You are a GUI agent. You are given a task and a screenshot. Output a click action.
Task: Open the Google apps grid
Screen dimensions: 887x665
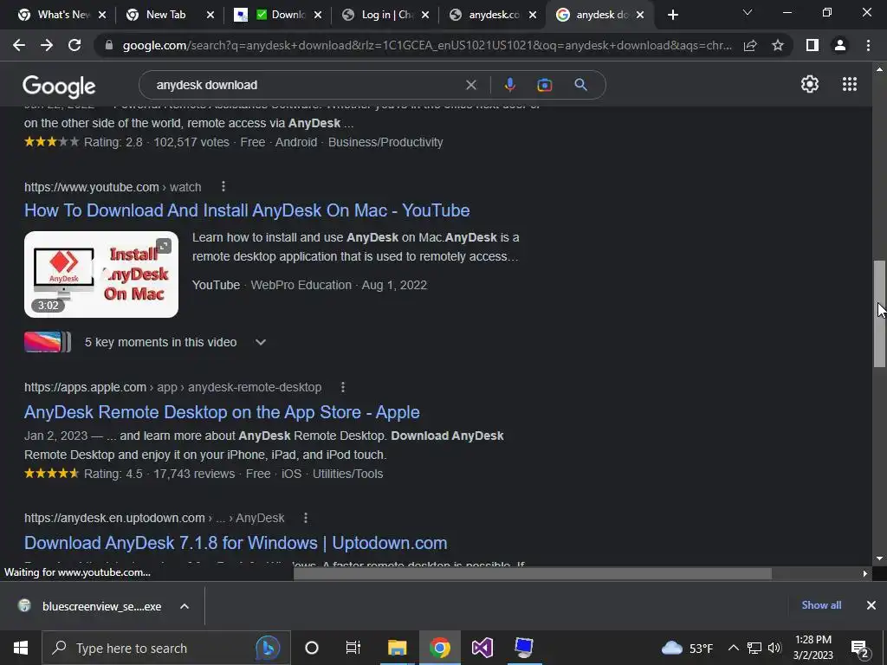[x=850, y=84]
